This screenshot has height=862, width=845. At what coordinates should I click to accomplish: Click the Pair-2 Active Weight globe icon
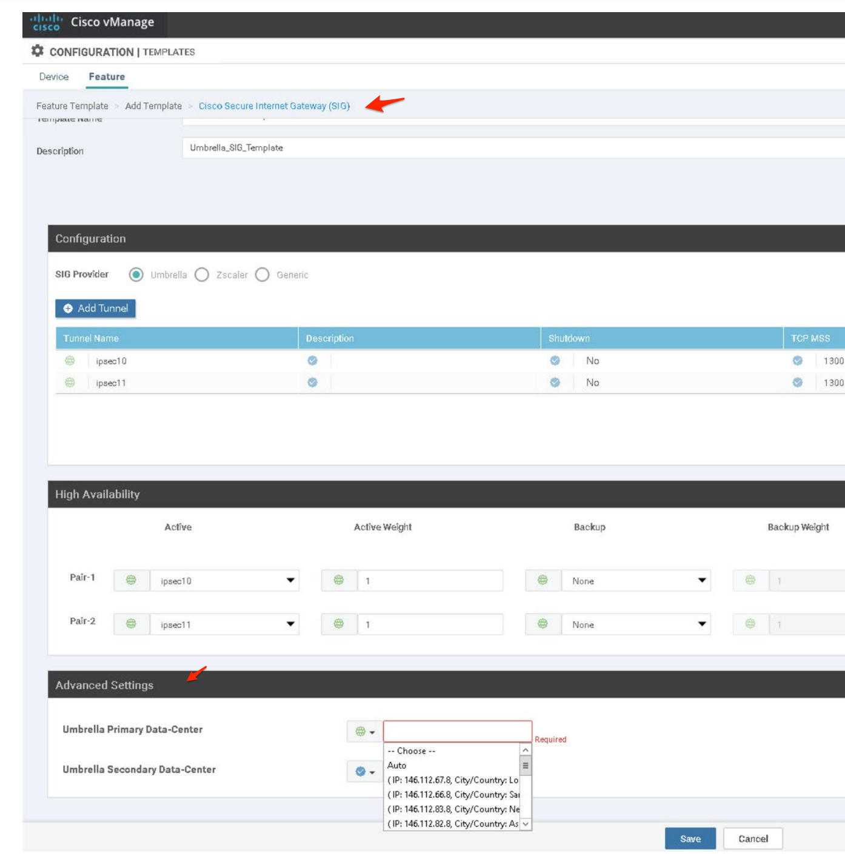click(x=339, y=624)
